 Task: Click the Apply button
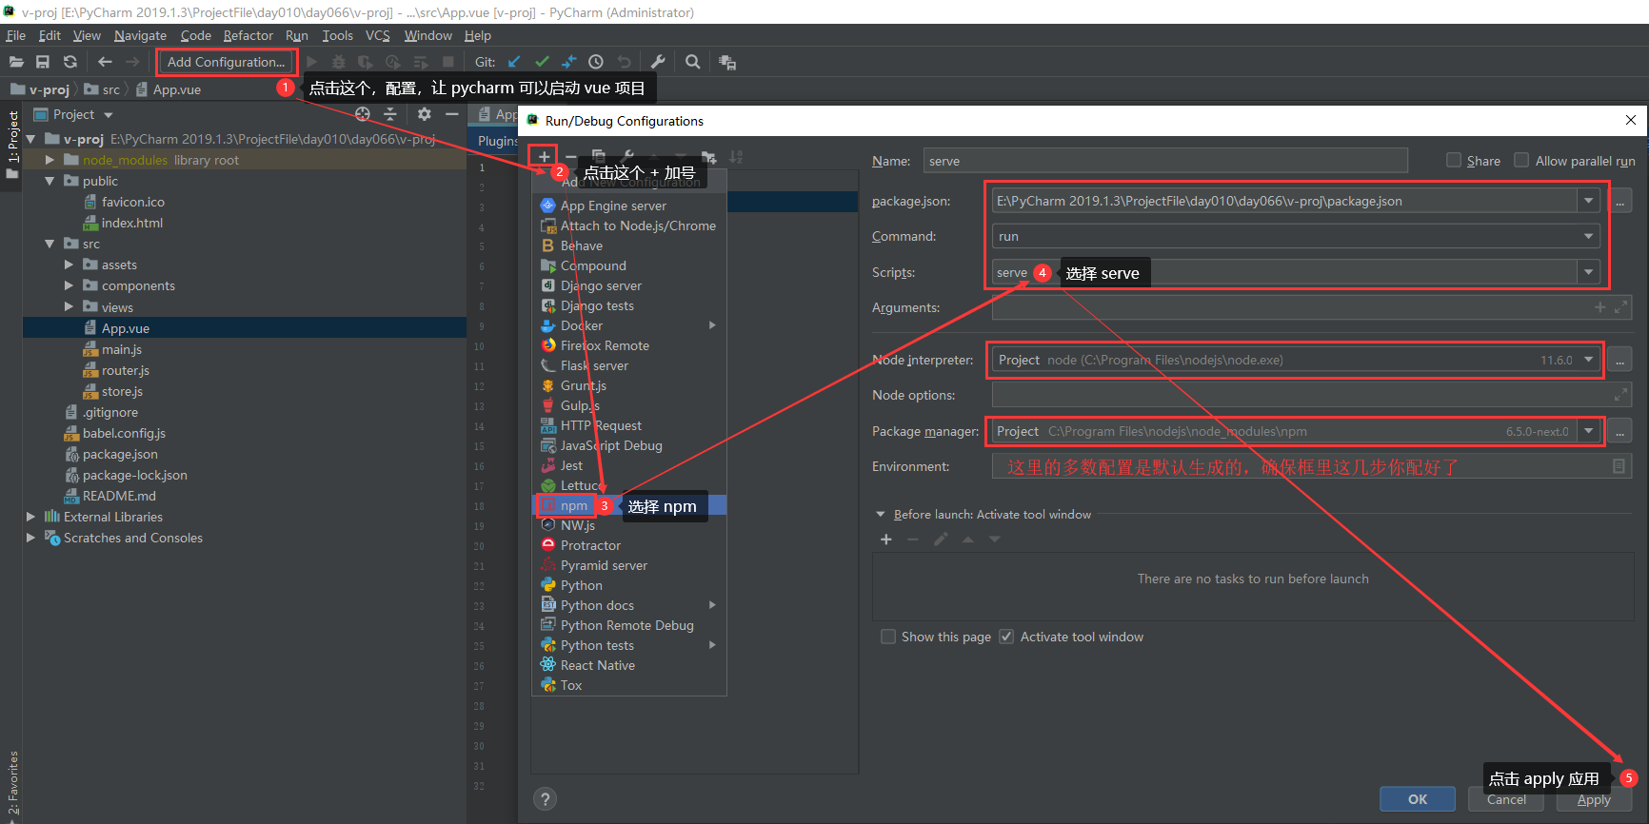1594,799
